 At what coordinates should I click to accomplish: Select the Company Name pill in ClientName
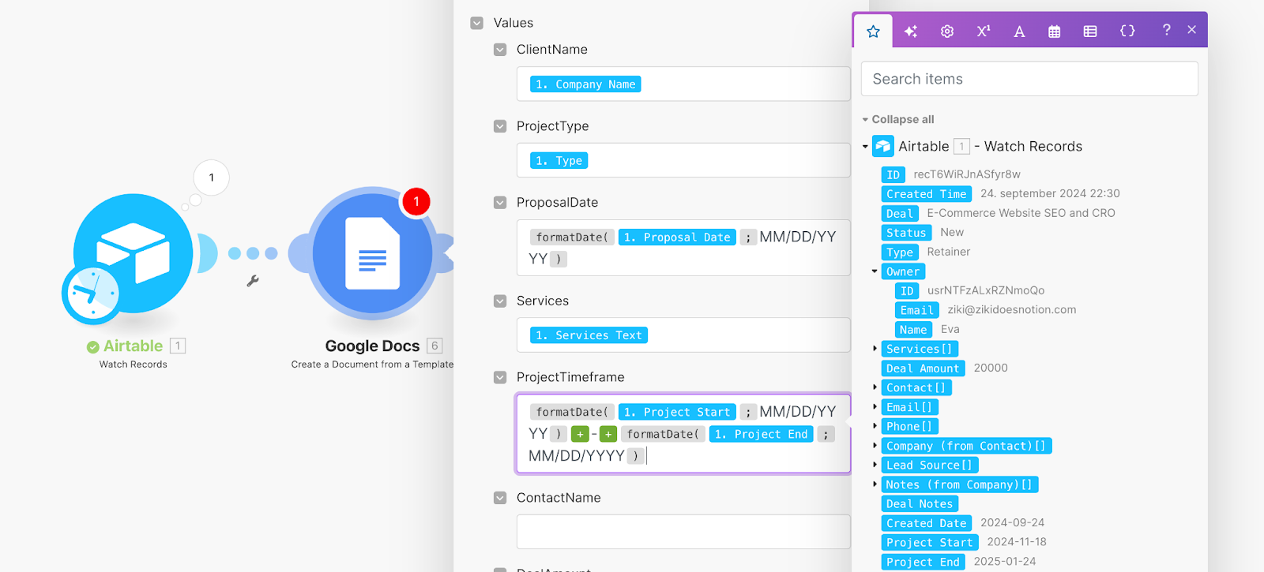(x=585, y=84)
